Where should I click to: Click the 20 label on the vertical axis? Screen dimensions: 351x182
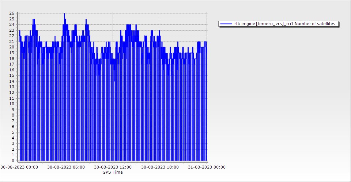[12, 47]
